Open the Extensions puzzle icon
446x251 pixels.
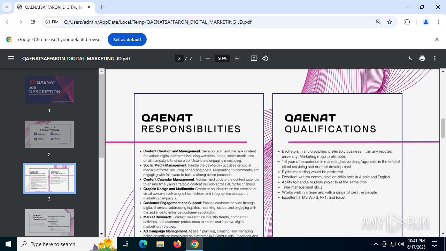407,22
